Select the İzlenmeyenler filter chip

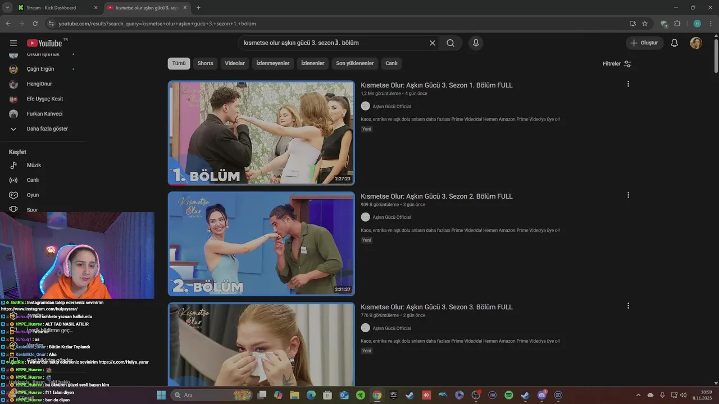click(273, 63)
